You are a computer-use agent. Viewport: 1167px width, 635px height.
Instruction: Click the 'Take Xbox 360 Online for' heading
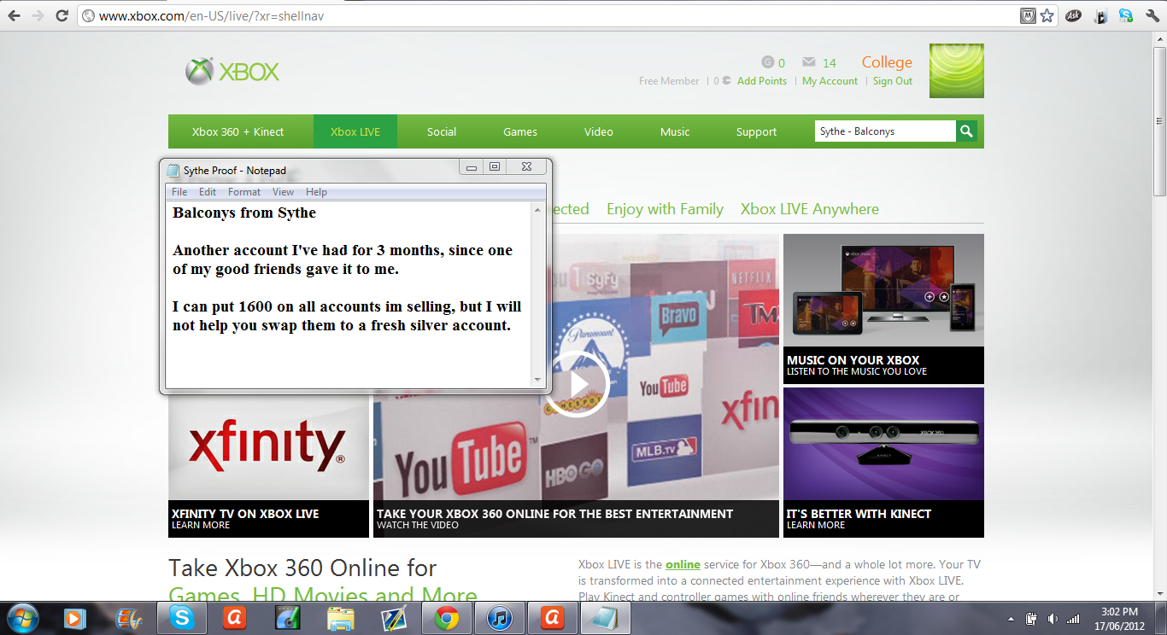tap(302, 568)
